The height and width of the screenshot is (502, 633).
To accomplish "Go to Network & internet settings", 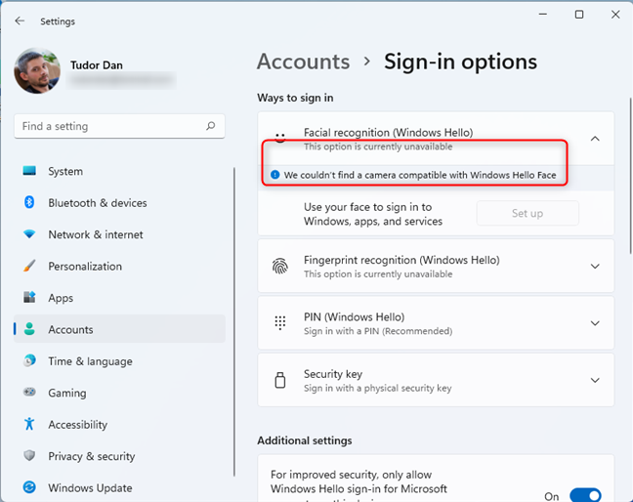I will pos(119,234).
